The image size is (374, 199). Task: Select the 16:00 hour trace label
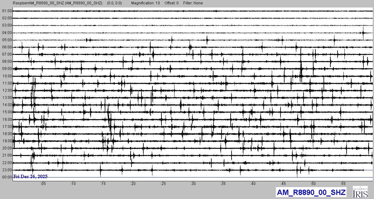pos(7,119)
